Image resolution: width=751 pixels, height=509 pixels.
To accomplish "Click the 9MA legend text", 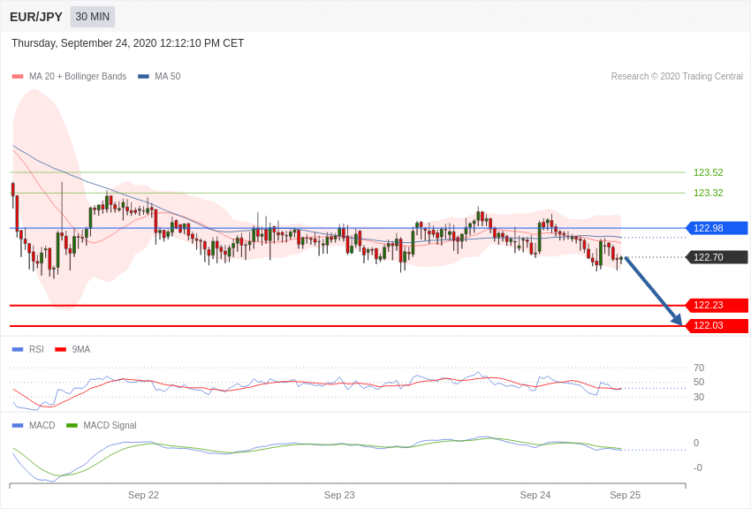I will pyautogui.click(x=81, y=350).
